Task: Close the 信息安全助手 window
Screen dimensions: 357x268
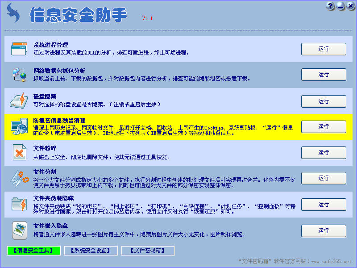Action: click(x=351, y=6)
